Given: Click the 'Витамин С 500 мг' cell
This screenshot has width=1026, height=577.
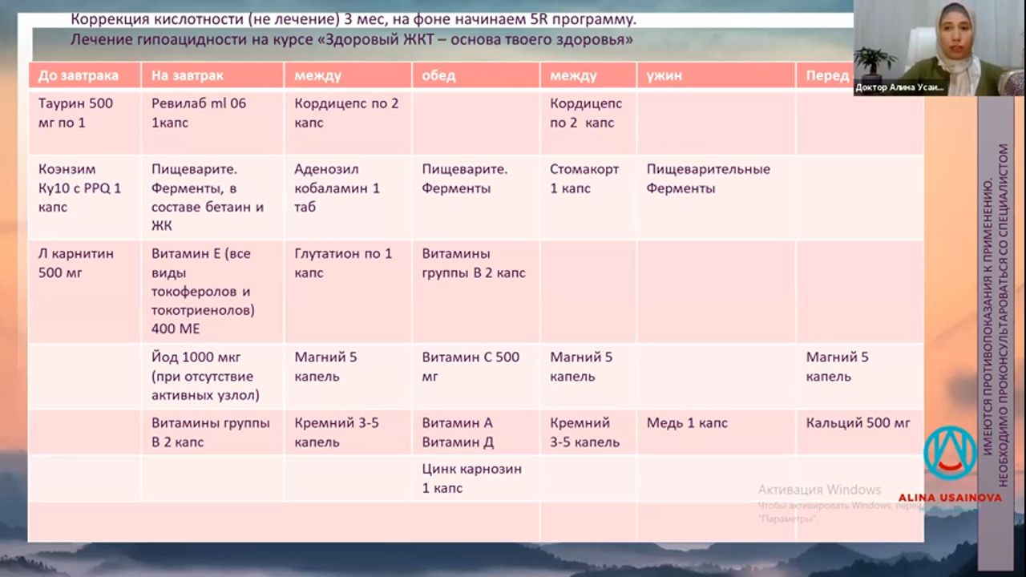Looking at the screenshot, I should [471, 366].
